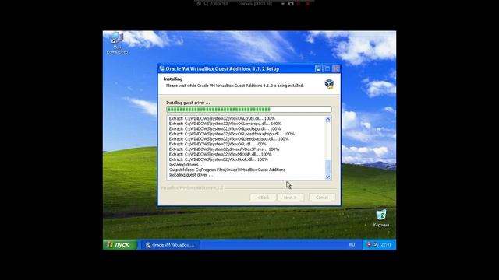The width and height of the screenshot is (499, 280).
Task: Click the Next > button
Action: (x=290, y=197)
